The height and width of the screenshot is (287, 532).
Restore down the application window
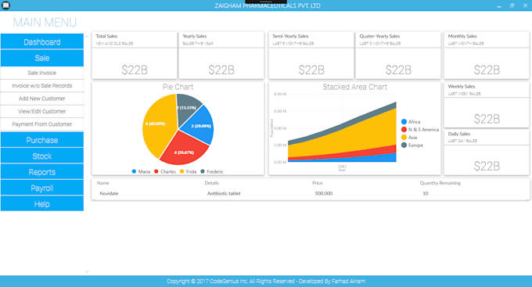512,5
